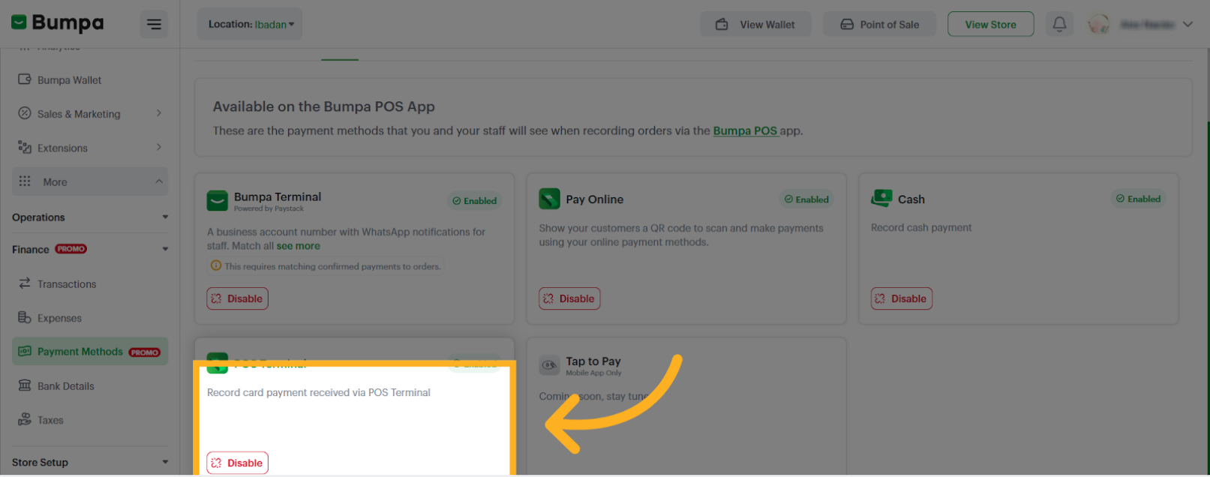Expand the Extensions chevron
The image size is (1210, 477).
point(159,147)
